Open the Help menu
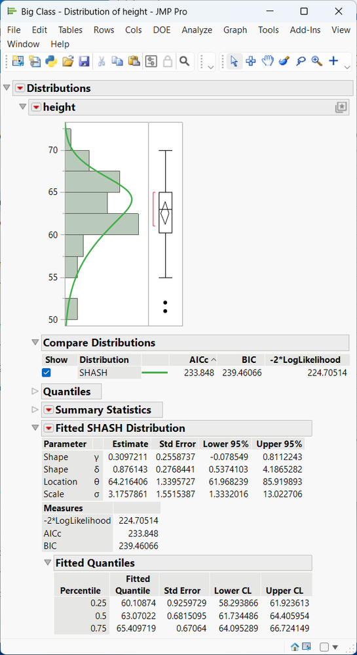 coord(60,44)
